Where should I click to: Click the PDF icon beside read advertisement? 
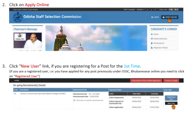click(74, 100)
